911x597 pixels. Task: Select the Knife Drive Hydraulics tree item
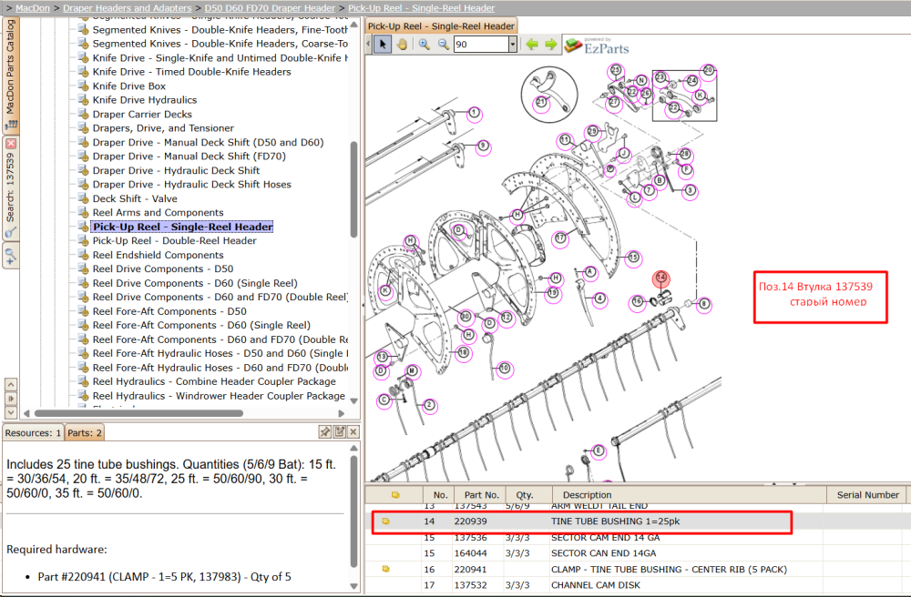145,100
